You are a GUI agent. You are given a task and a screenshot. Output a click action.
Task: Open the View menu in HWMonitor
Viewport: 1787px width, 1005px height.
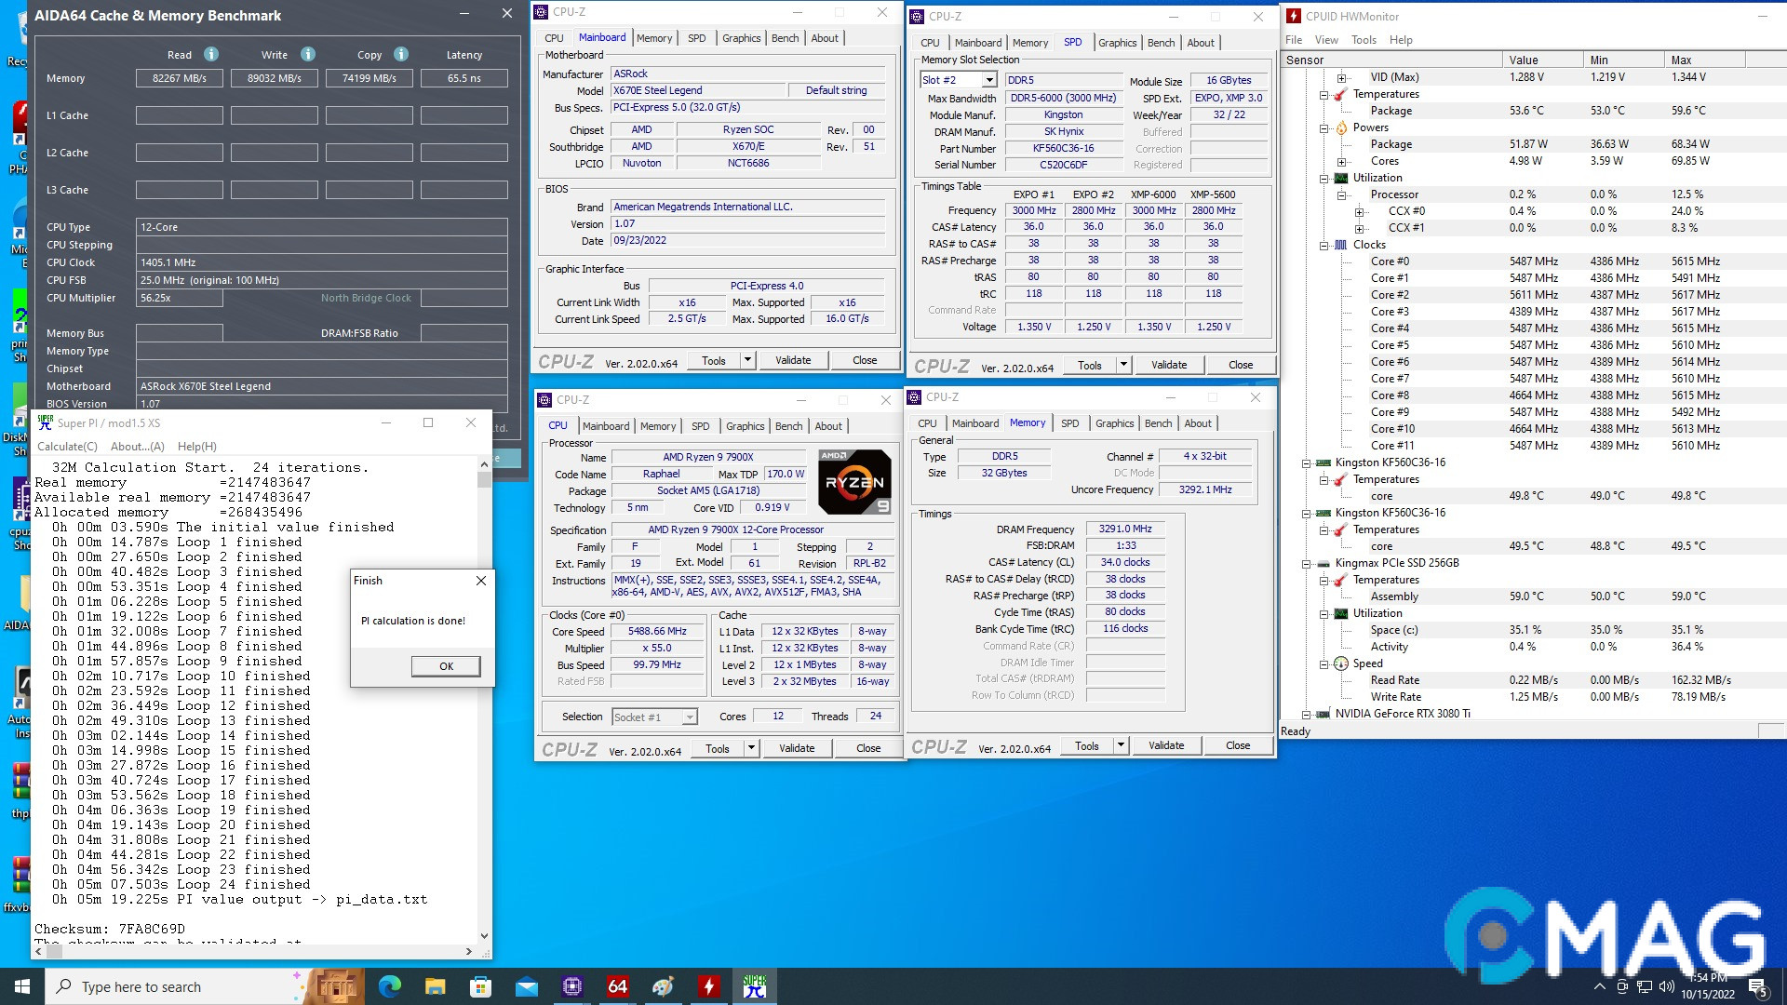point(1326,40)
